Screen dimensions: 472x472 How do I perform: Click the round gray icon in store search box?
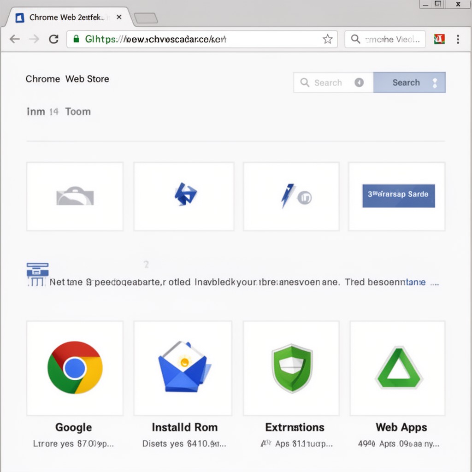click(x=359, y=83)
